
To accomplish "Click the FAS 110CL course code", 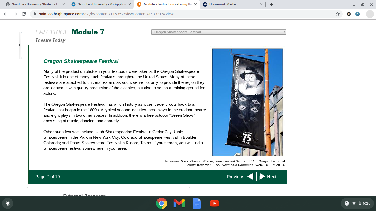I will (51, 32).
